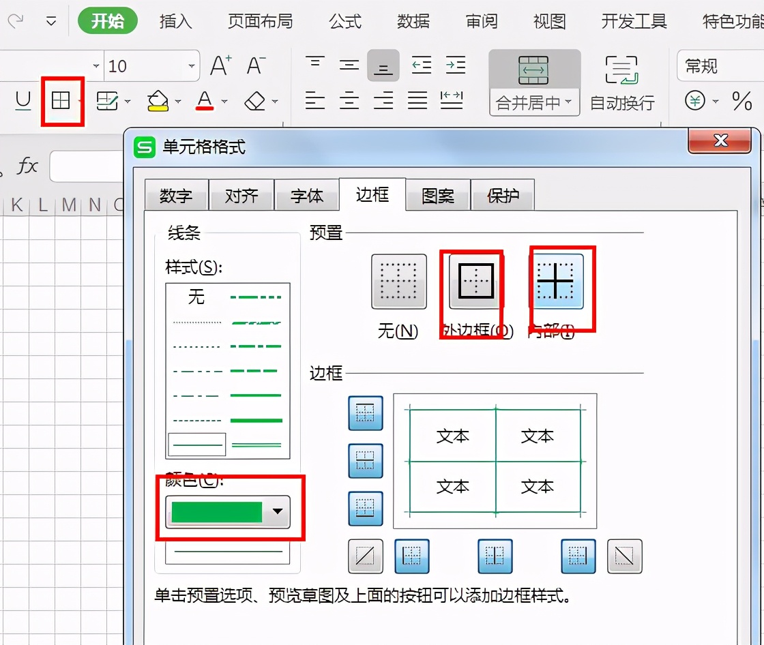Open the 公式 ribbon tab

pos(345,21)
